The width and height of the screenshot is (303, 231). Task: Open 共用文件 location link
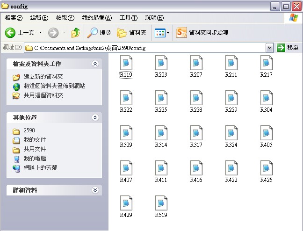point(35,149)
